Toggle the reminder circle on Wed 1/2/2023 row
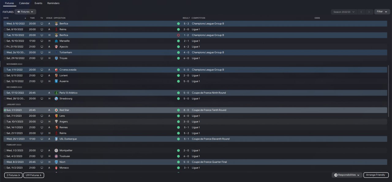Viewport: 392px width, 182px height. pyautogui.click(x=5, y=151)
